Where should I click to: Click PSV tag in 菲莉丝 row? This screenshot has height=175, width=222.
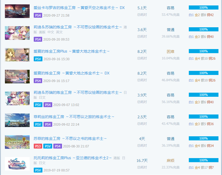[38, 125]
